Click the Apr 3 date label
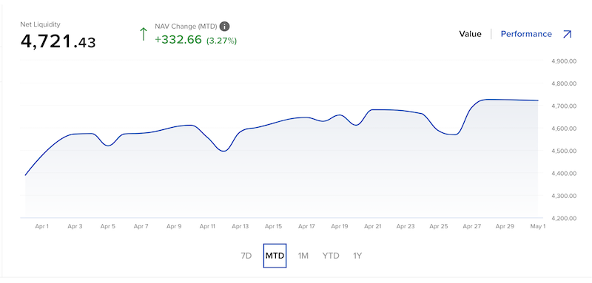 (x=75, y=227)
